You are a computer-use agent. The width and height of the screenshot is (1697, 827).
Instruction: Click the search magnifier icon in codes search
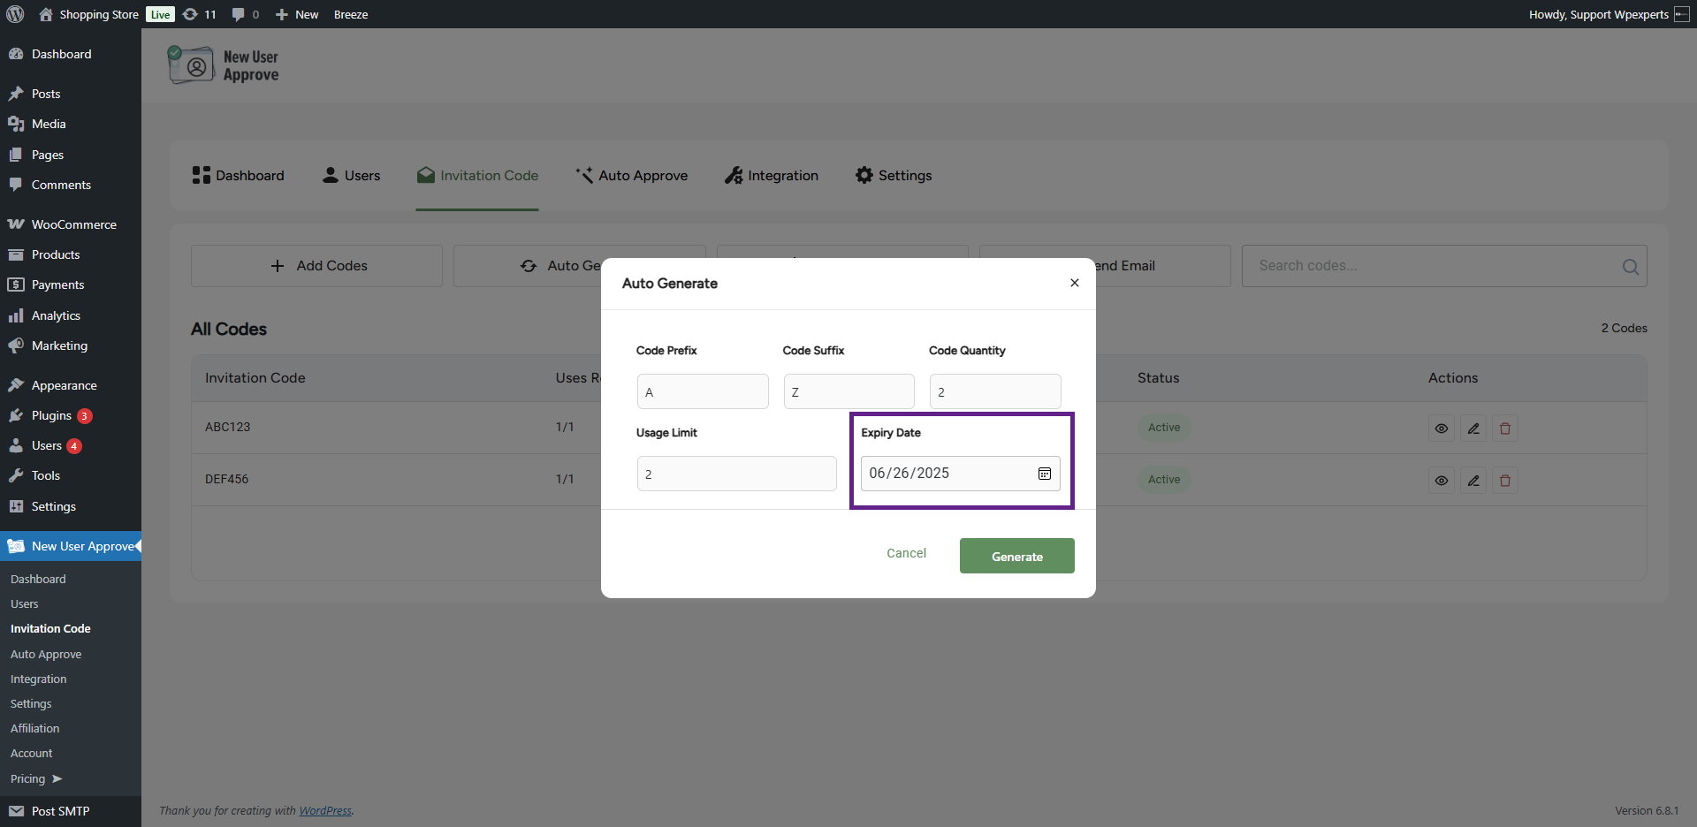pos(1630,267)
